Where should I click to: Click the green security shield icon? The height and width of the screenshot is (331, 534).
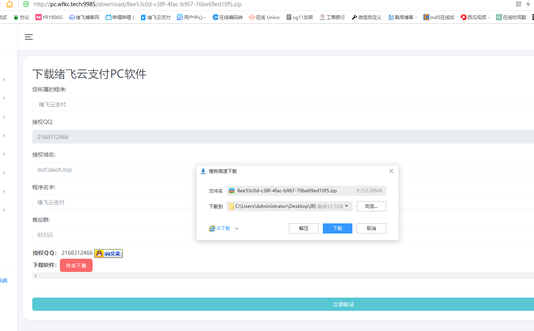click(26, 4)
